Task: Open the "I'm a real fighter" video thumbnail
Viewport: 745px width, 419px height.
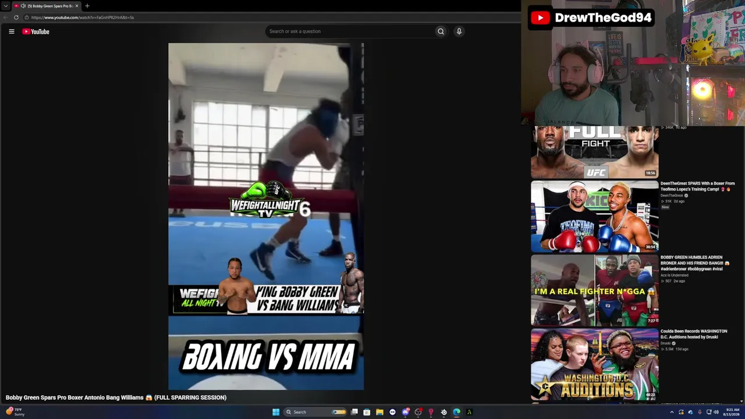Action: click(x=594, y=290)
